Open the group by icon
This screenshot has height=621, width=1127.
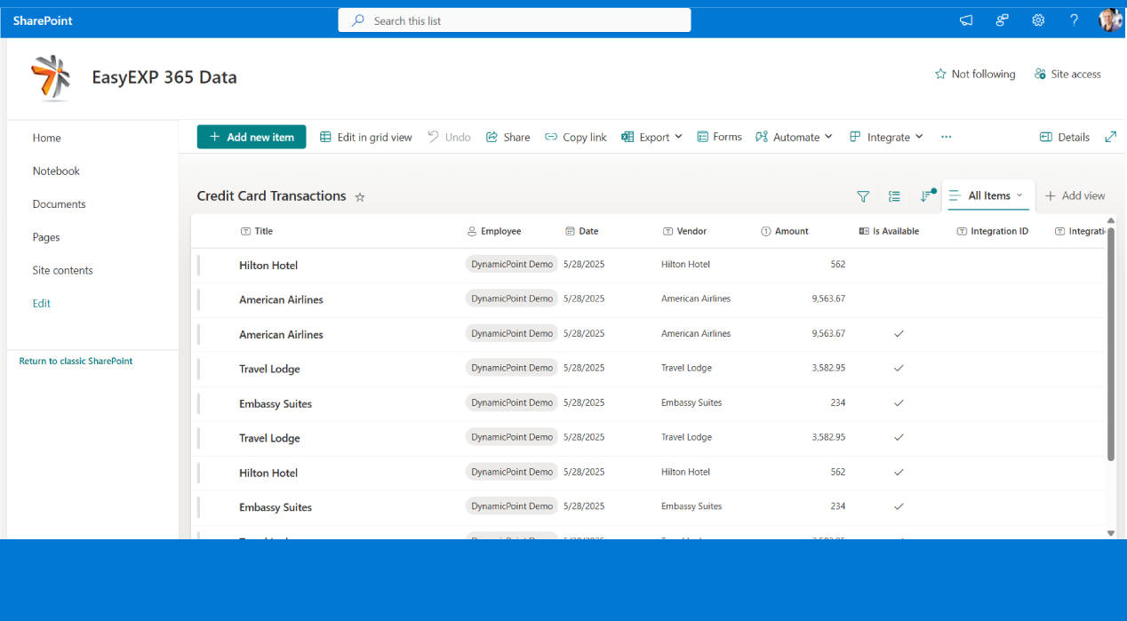point(894,196)
